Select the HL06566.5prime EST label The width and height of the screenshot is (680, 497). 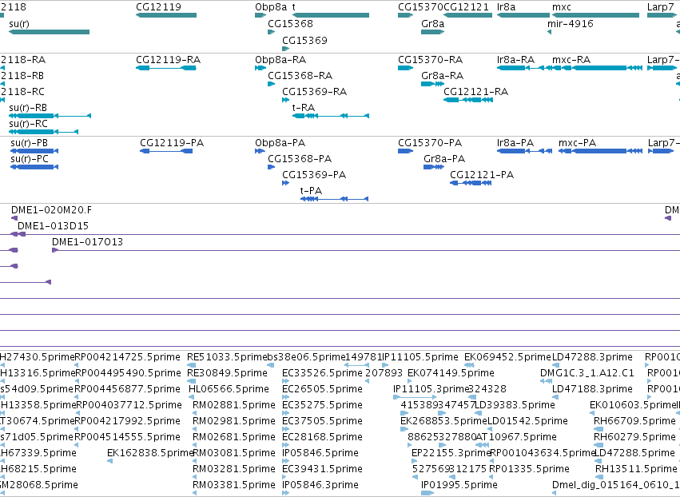click(229, 389)
